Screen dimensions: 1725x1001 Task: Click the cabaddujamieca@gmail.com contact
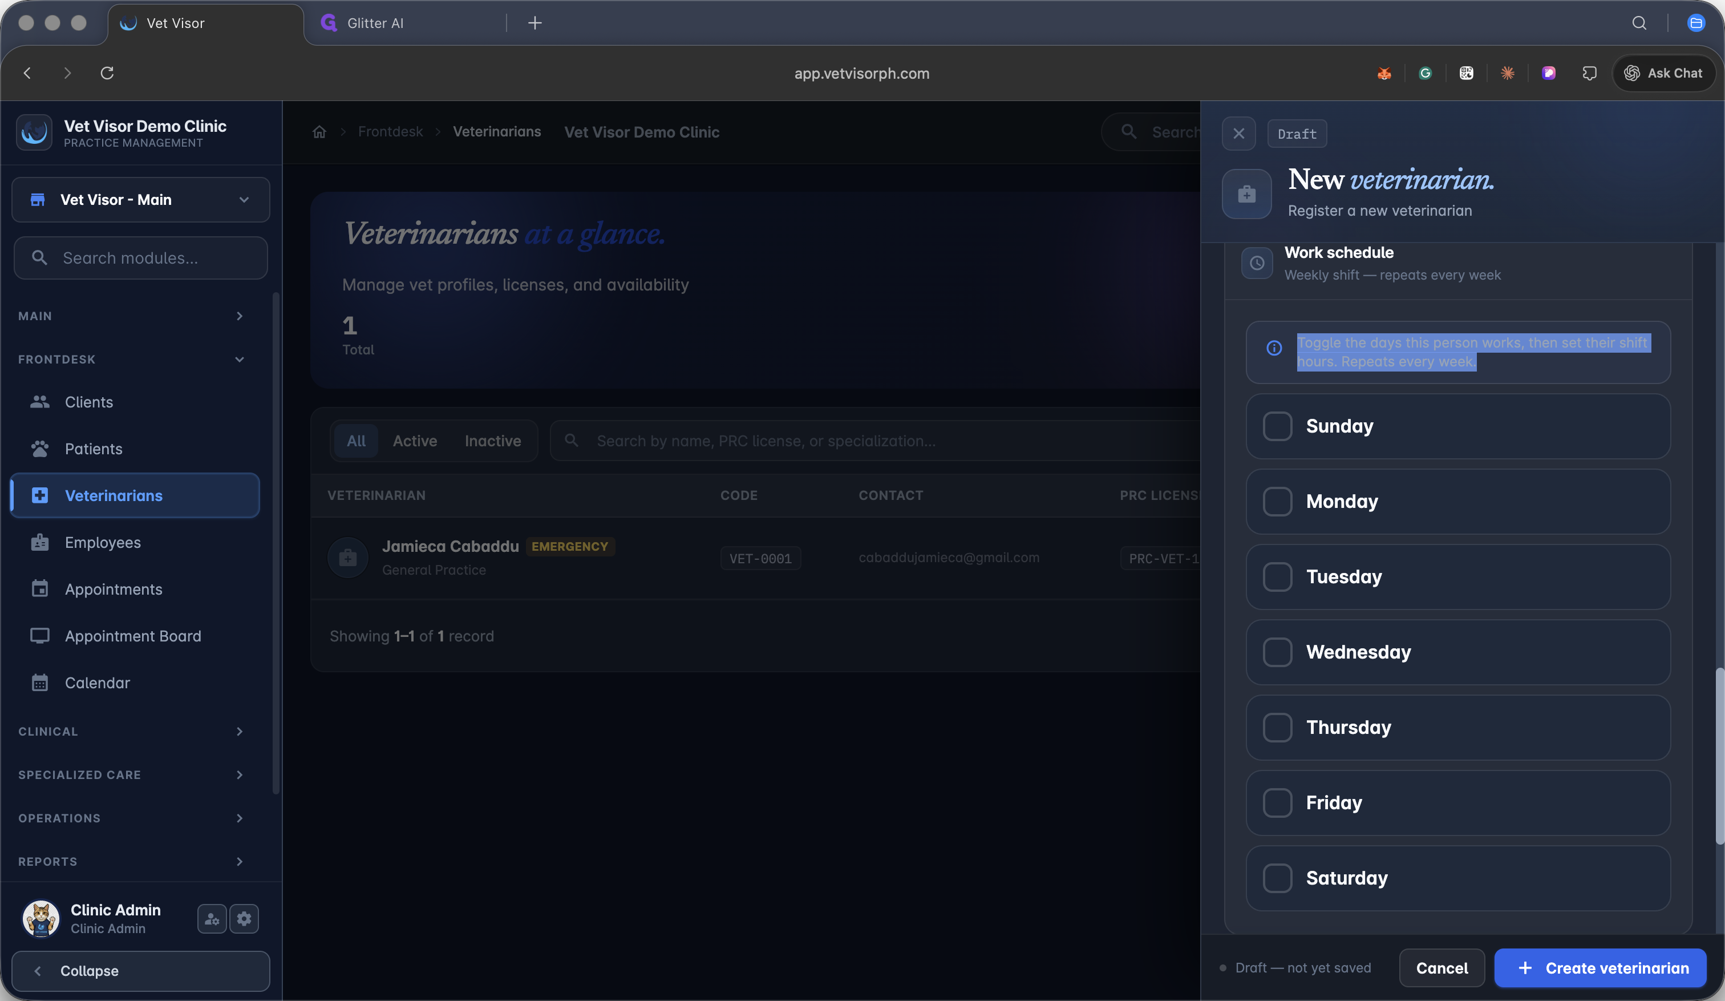click(x=949, y=558)
